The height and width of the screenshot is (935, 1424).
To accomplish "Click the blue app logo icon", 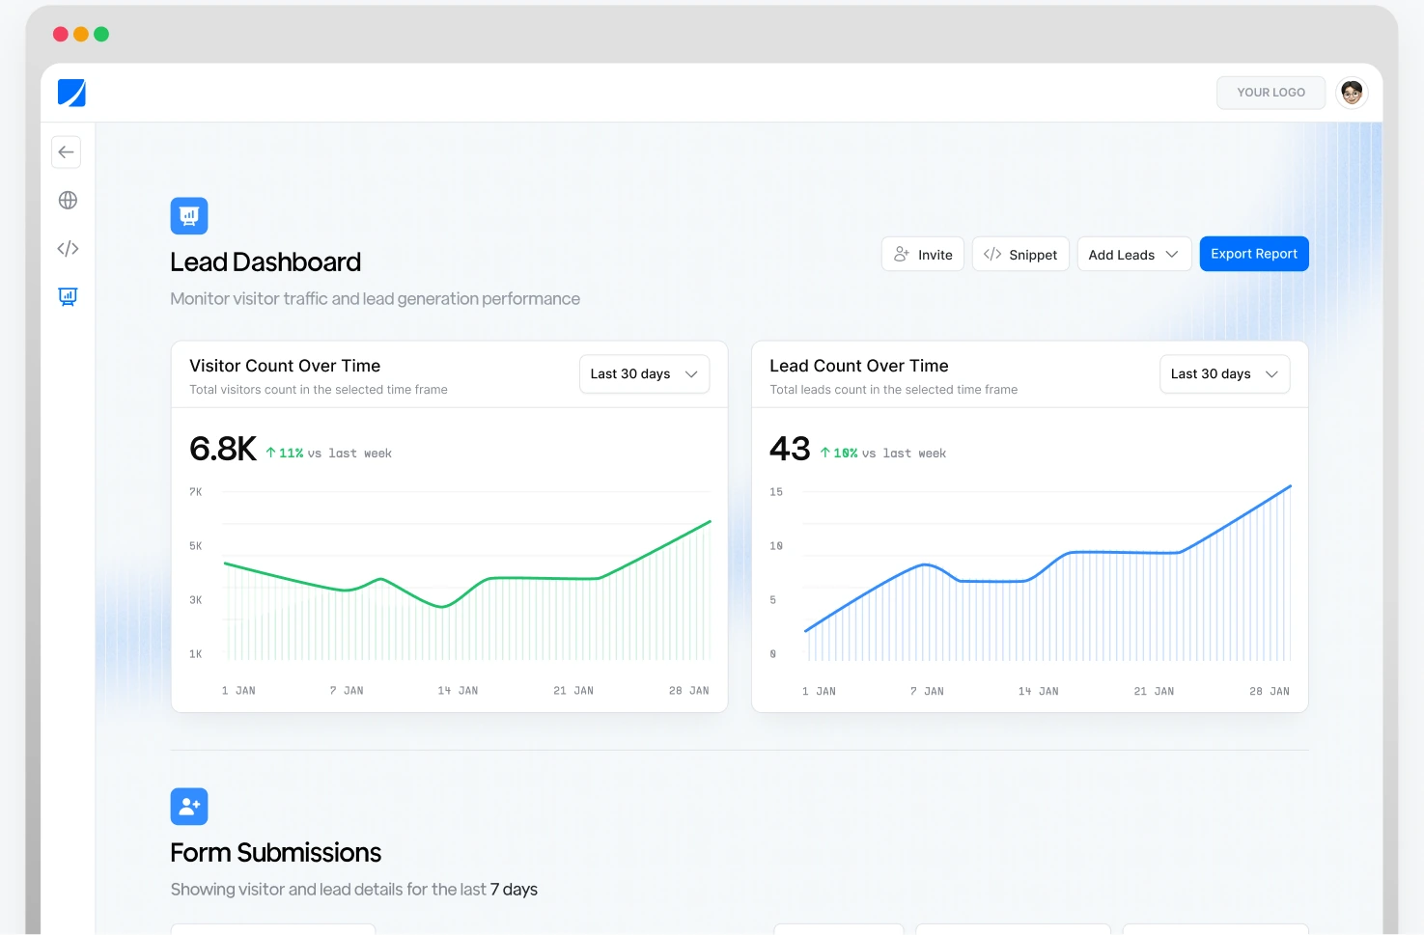I will pyautogui.click(x=71, y=93).
